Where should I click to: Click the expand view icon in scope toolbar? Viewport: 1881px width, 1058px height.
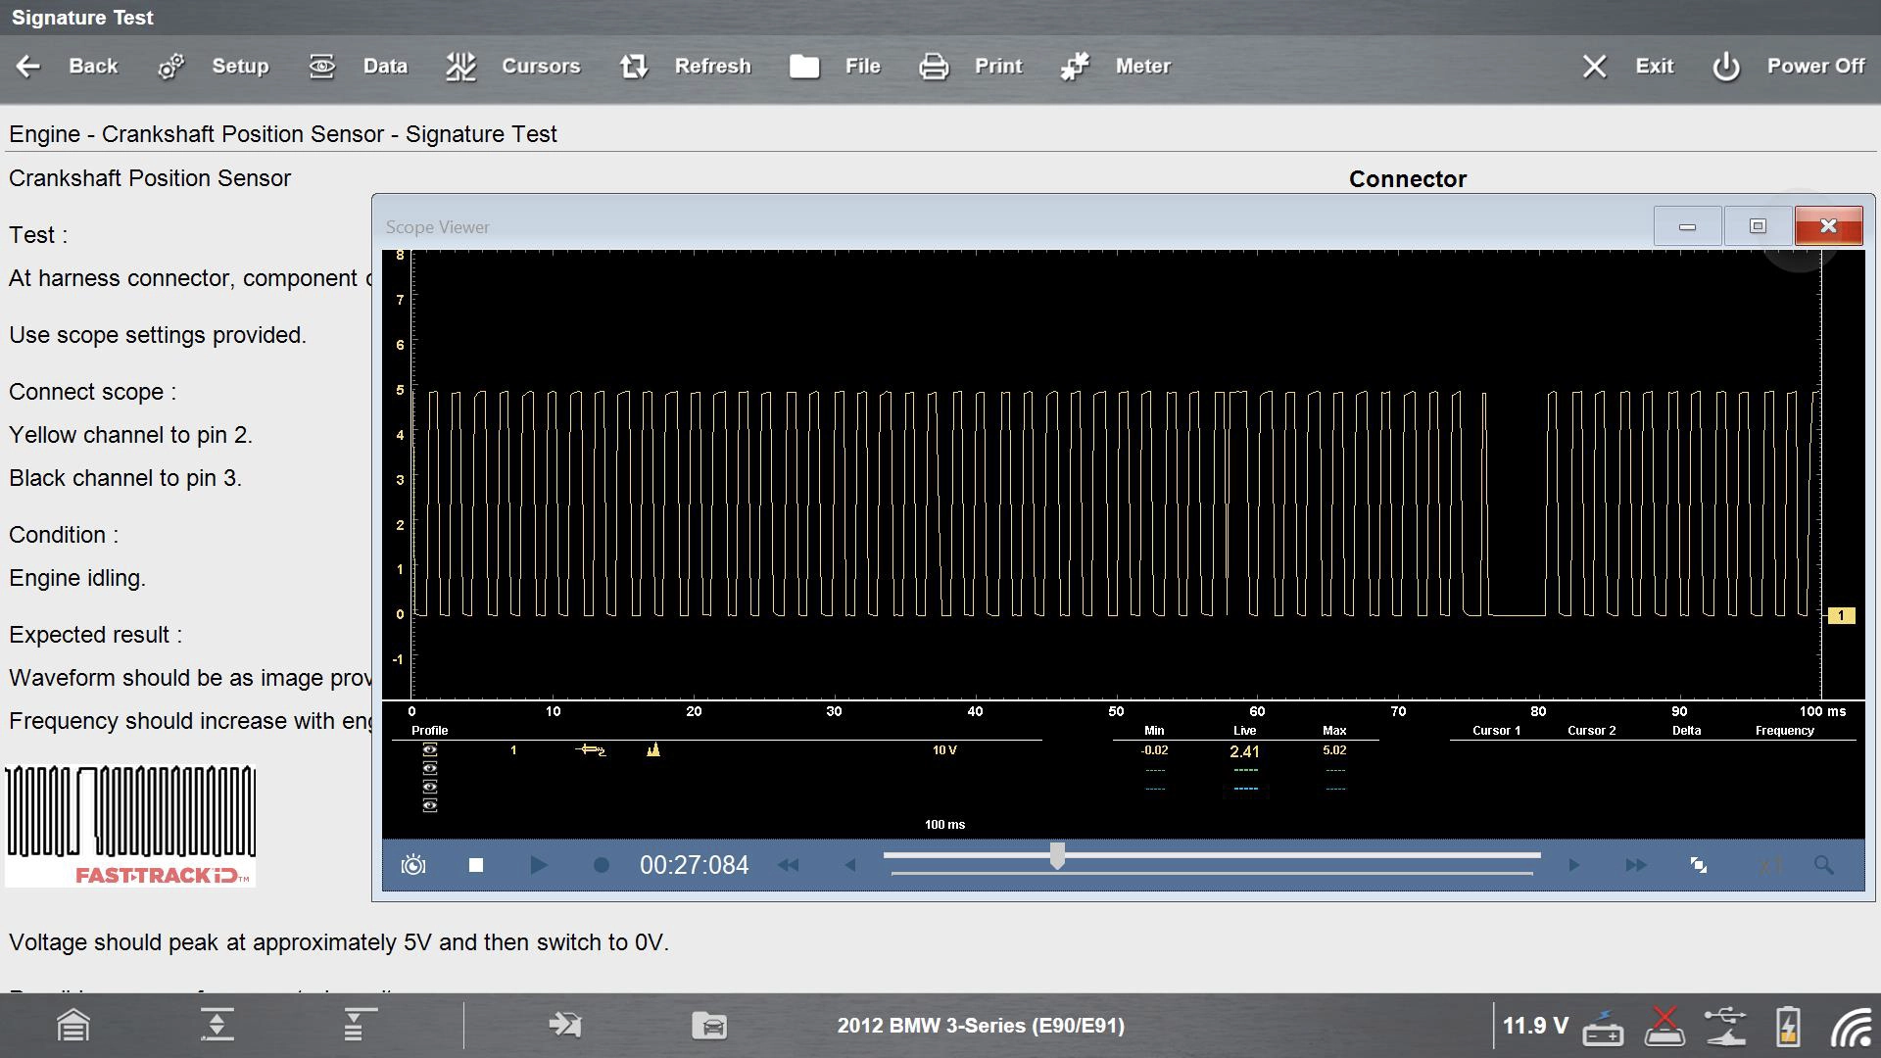click(x=1699, y=865)
